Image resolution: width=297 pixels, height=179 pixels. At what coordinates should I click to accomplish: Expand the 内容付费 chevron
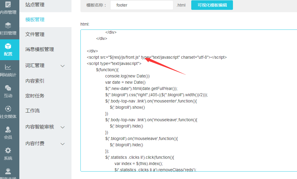tap(63, 144)
